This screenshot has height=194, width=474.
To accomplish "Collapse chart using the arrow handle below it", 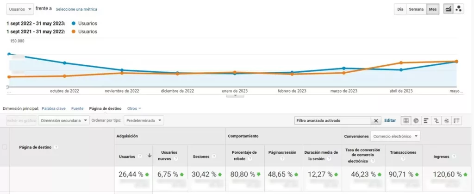I will [x=235, y=95].
